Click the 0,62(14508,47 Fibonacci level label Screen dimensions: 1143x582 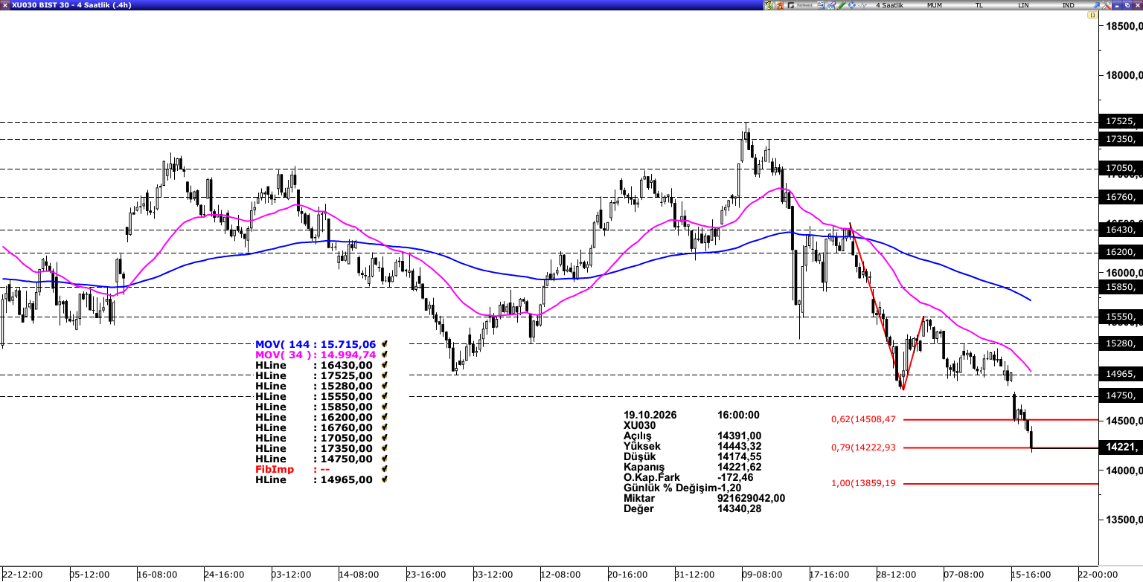pos(863,419)
